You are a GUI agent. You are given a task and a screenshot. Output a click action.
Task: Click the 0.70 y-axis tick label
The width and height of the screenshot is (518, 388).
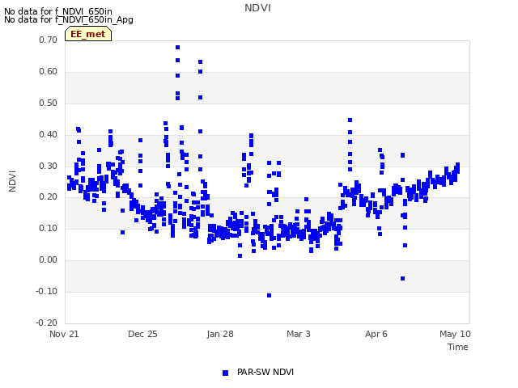click(49, 40)
